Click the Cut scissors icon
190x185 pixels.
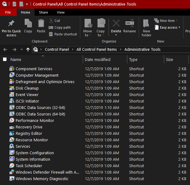(x=51, y=21)
